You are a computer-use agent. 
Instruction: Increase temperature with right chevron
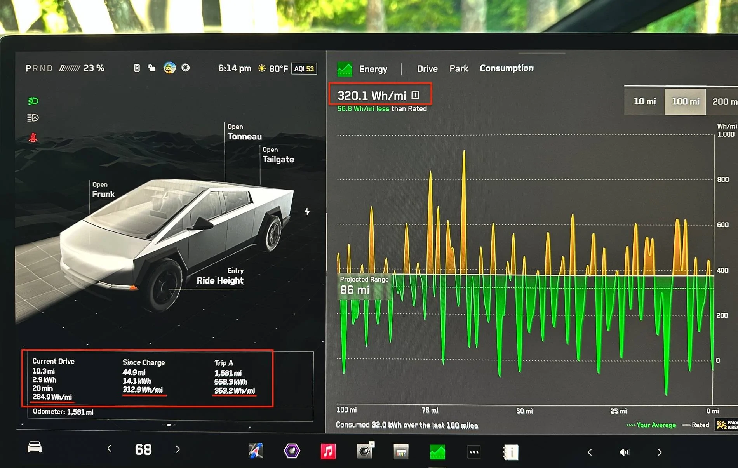pyautogui.click(x=178, y=449)
